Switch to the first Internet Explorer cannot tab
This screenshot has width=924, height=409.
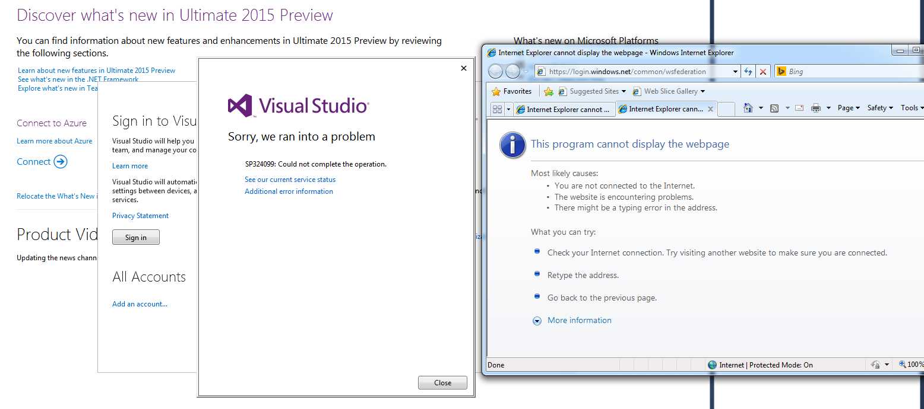(565, 109)
